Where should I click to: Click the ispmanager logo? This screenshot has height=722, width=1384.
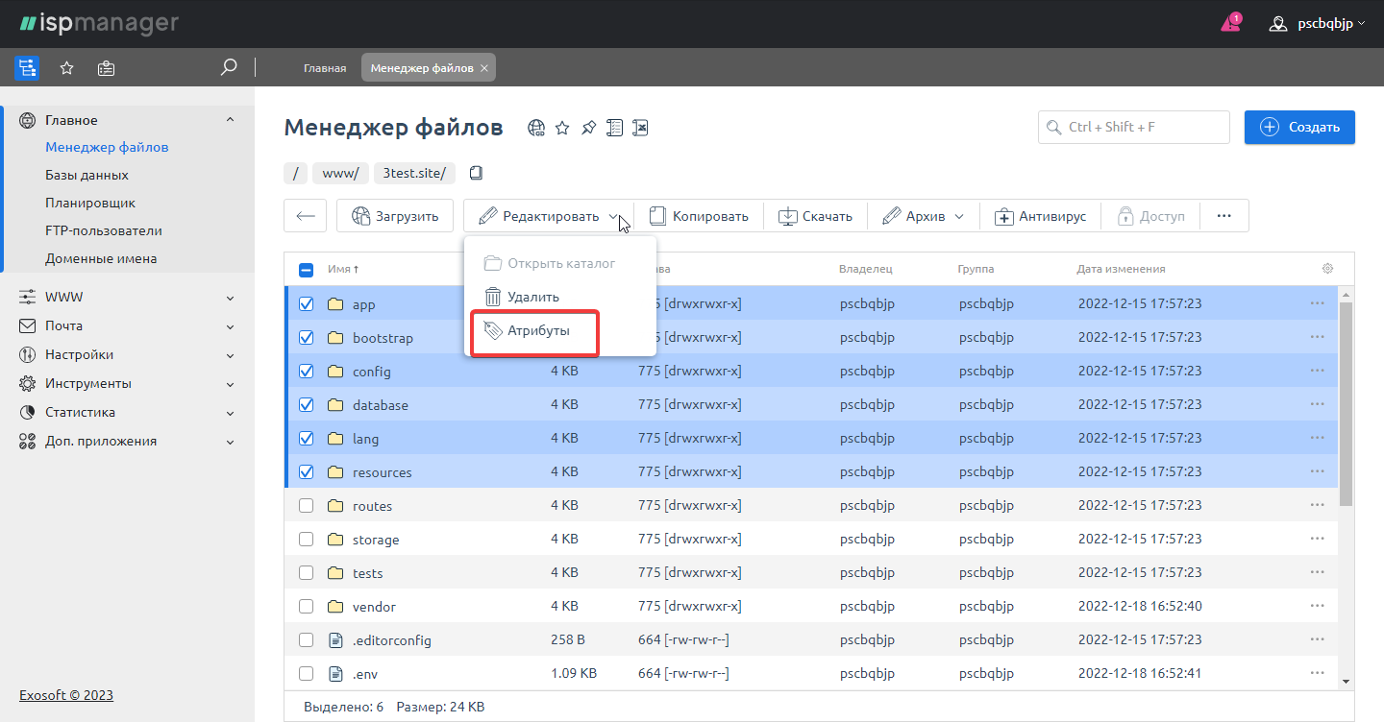98,23
